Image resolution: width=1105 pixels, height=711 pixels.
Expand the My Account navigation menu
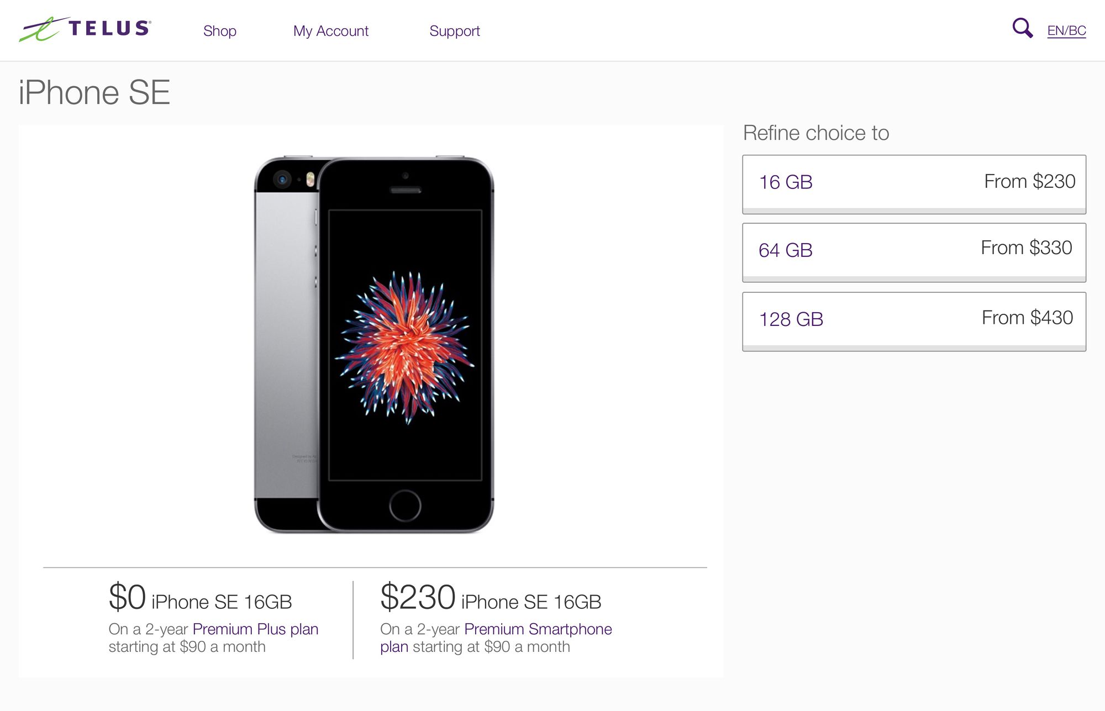(x=331, y=31)
